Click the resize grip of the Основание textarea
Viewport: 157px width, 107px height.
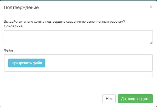151,43
